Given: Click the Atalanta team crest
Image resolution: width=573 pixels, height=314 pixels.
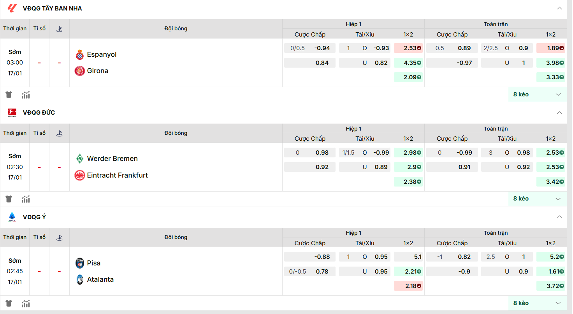Looking at the screenshot, I should point(80,279).
